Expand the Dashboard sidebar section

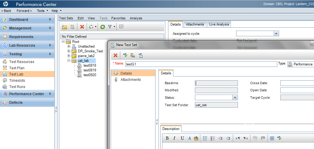click(50, 19)
